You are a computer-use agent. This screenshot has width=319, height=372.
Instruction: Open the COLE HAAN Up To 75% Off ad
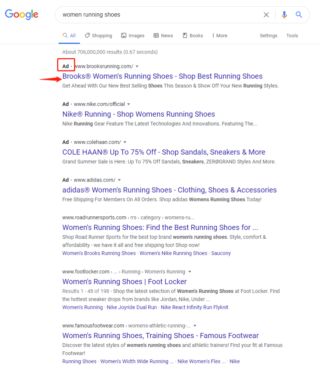pos(164,152)
